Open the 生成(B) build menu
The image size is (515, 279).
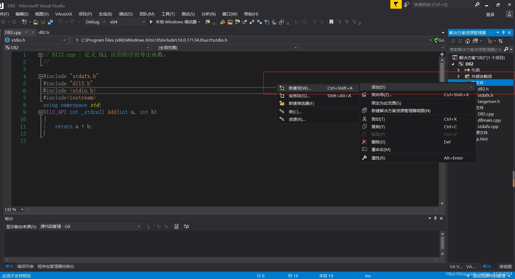105,14
